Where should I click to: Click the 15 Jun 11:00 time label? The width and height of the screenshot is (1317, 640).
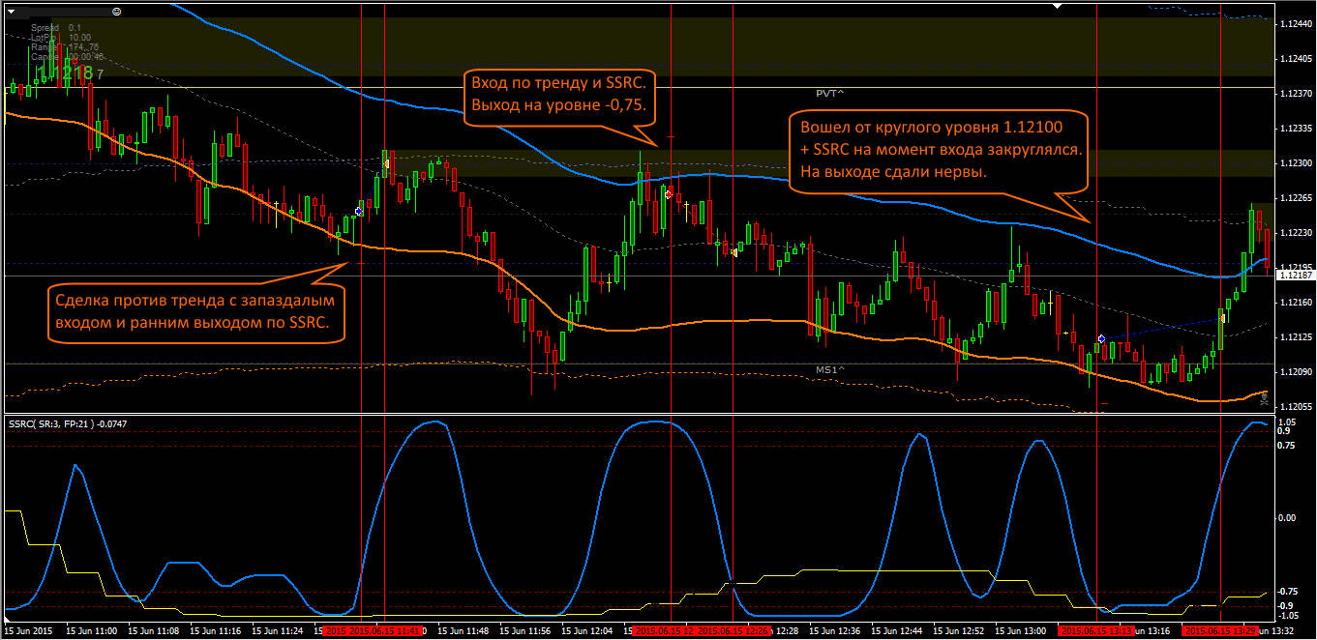(92, 630)
